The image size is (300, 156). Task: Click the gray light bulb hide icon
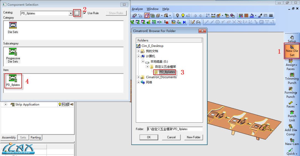coord(177,15)
